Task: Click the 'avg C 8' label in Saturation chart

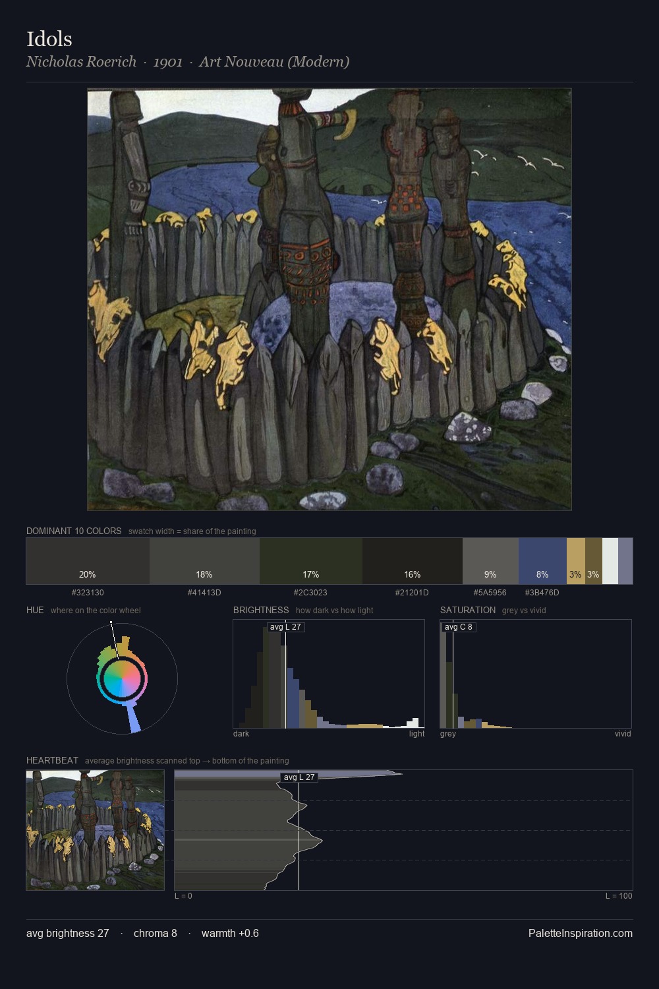Action: (x=458, y=626)
